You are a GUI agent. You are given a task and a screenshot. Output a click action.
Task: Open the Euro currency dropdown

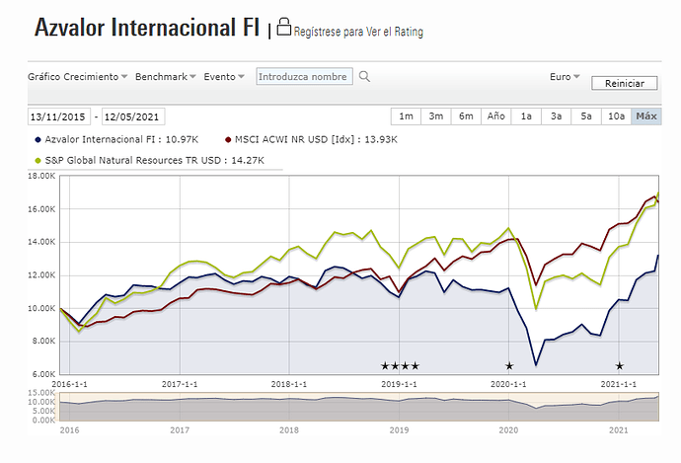tap(565, 76)
